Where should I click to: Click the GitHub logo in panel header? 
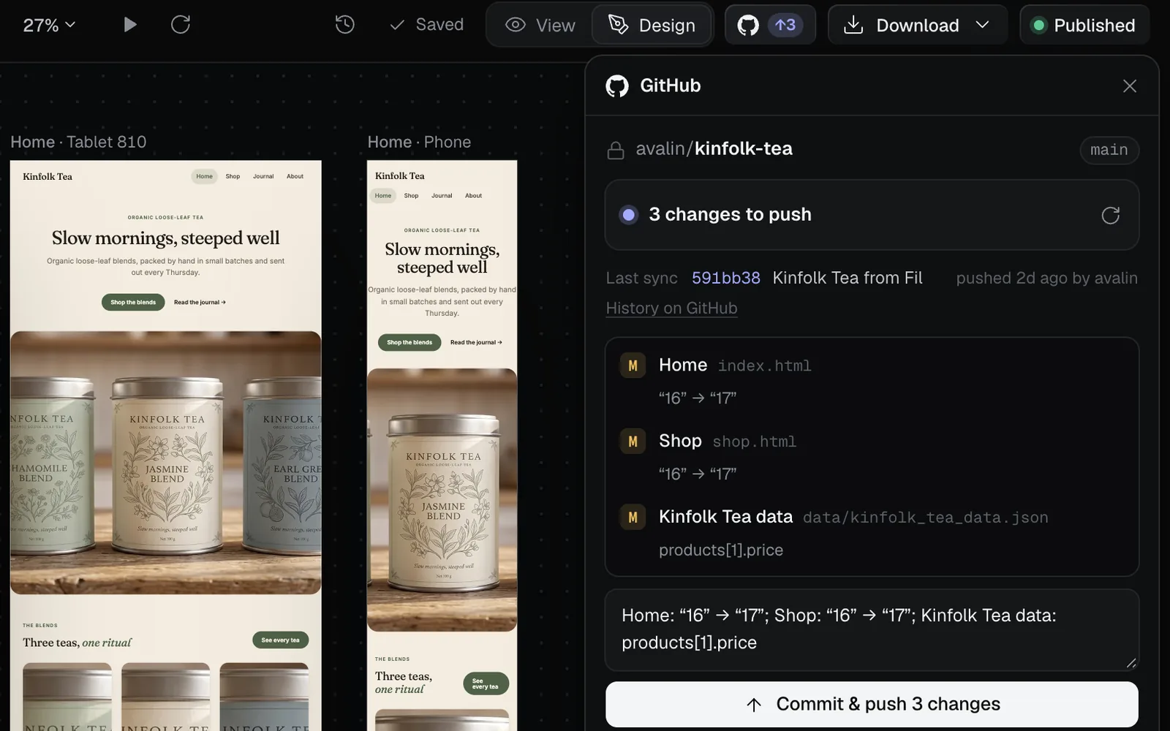click(617, 86)
